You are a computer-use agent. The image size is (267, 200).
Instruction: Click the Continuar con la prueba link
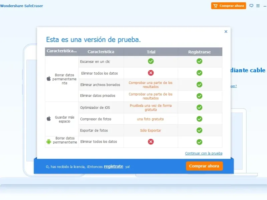(204, 153)
